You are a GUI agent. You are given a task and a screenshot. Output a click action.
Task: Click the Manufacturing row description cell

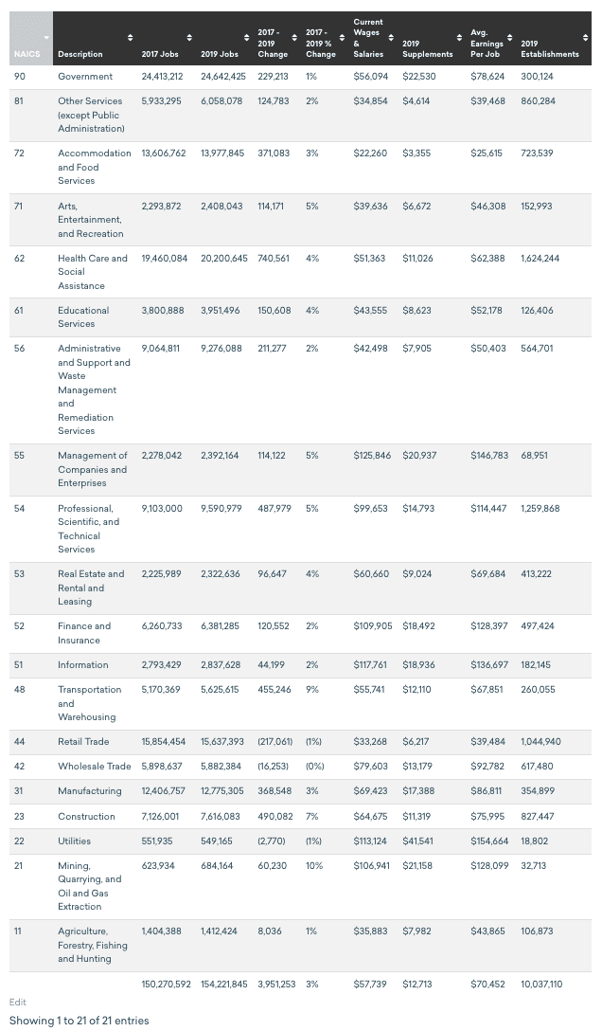tap(89, 791)
